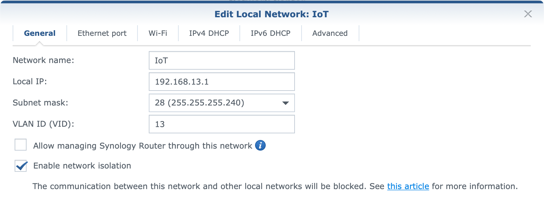Click the "Edit Local Network: IoT" title
The image size is (544, 205).
point(271,14)
